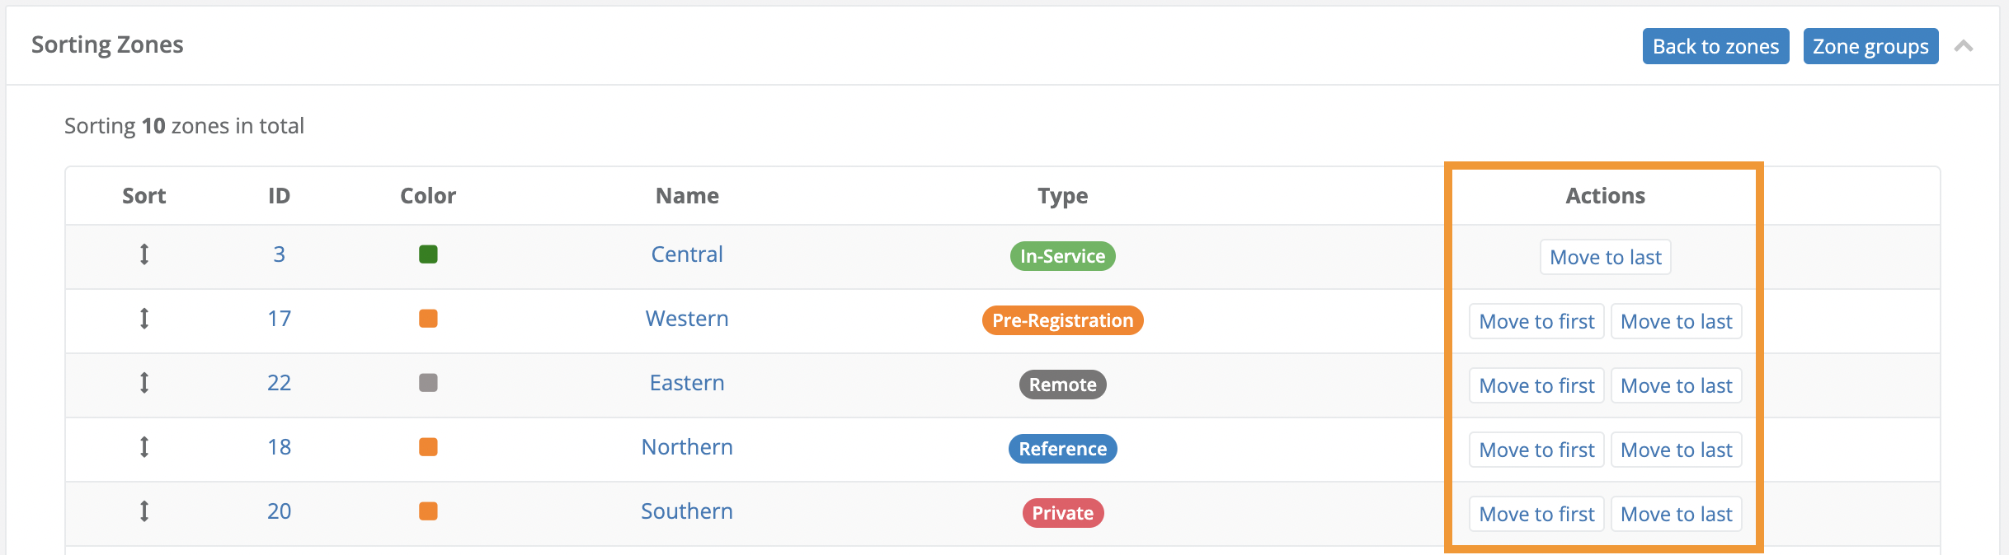
Task: Click the sort handle for Central row
Action: 144,254
